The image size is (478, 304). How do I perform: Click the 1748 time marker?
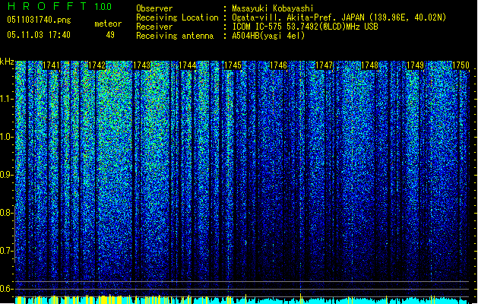[x=369, y=65]
